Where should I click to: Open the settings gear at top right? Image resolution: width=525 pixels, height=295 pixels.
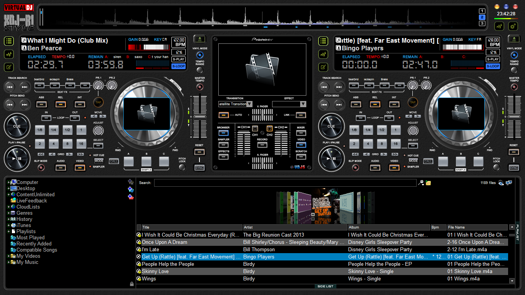point(513,26)
